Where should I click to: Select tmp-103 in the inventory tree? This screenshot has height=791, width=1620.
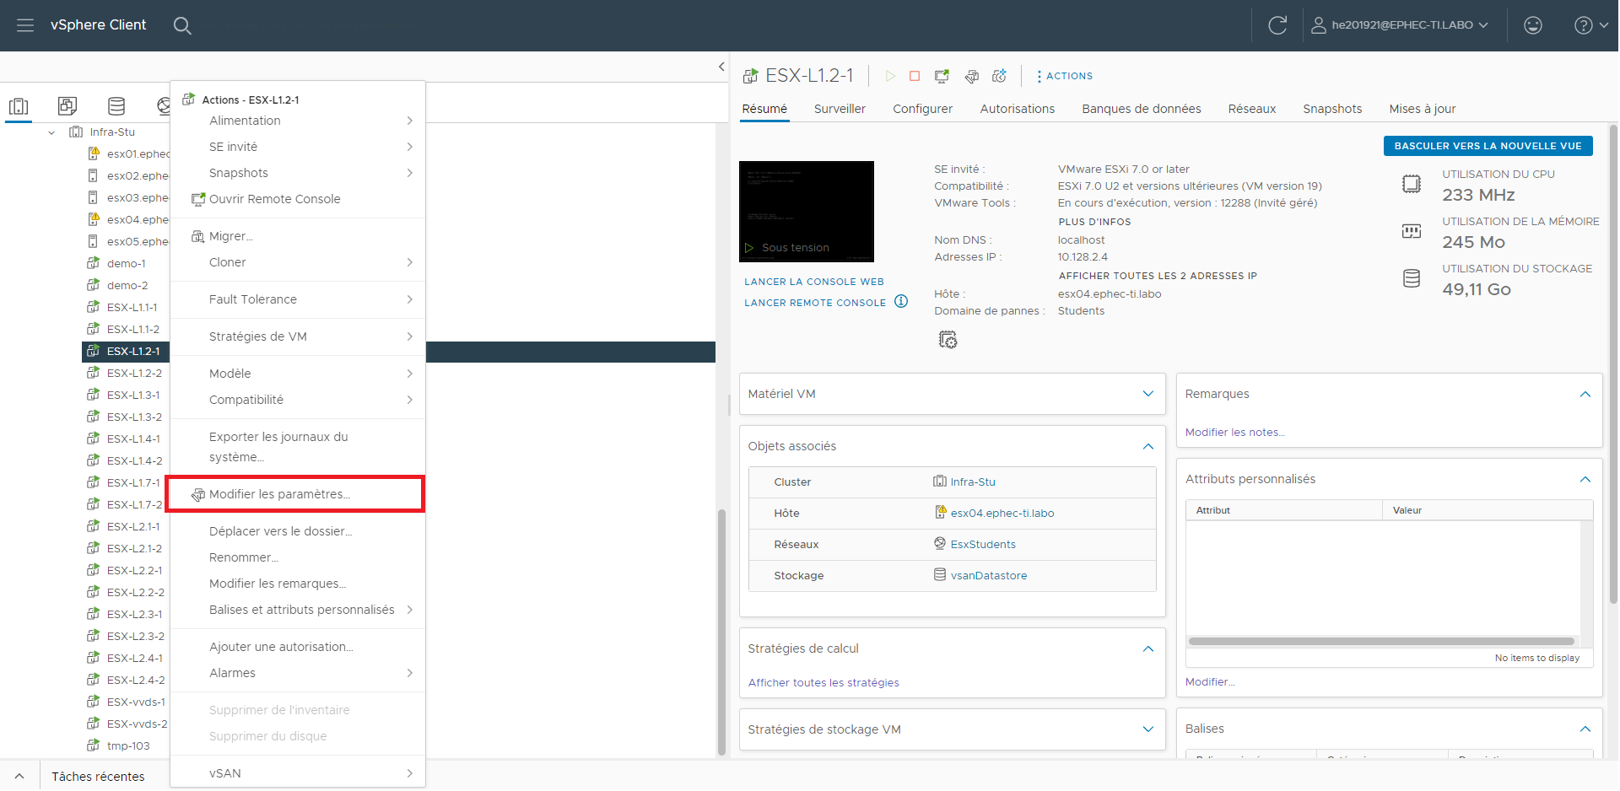[128, 745]
